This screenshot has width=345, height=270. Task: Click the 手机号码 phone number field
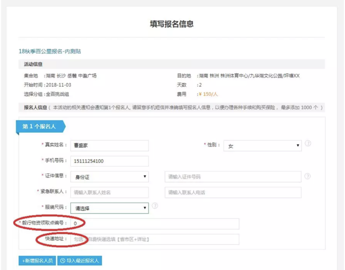click(109, 161)
